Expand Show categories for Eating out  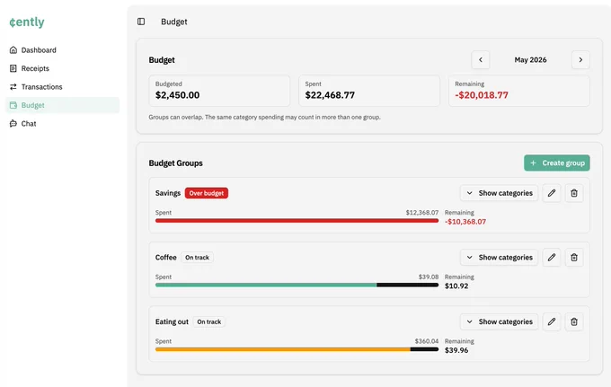500,321
